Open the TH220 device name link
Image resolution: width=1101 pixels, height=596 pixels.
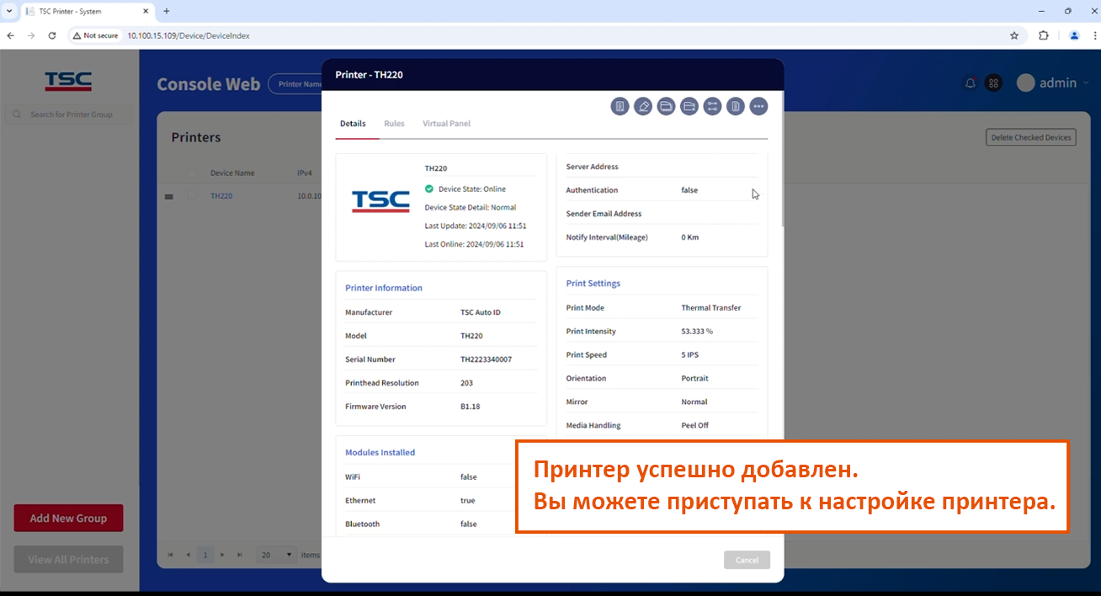pyautogui.click(x=221, y=195)
